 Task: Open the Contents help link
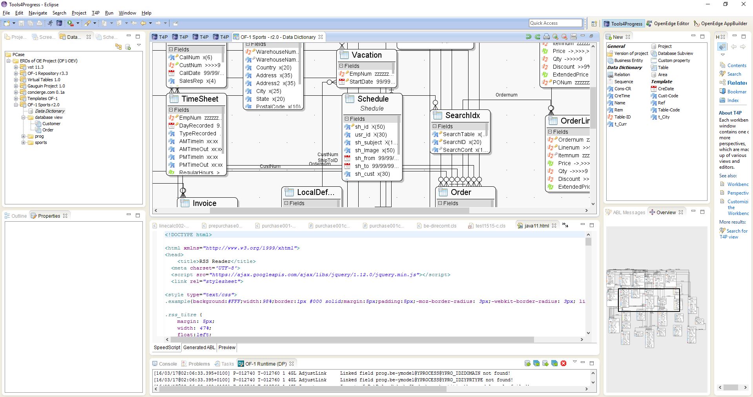click(x=733, y=66)
